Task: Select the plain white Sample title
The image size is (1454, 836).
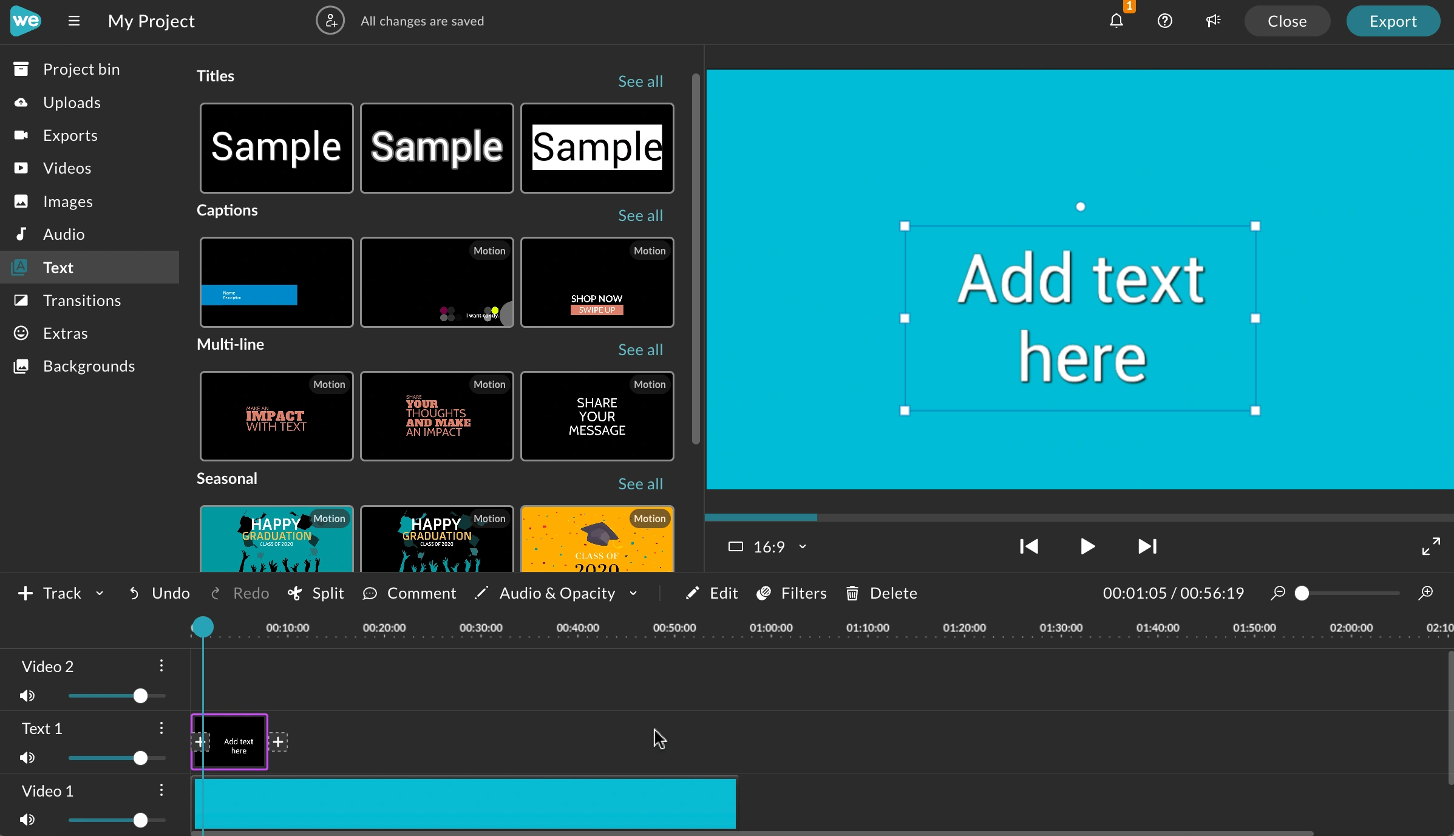Action: pos(277,148)
